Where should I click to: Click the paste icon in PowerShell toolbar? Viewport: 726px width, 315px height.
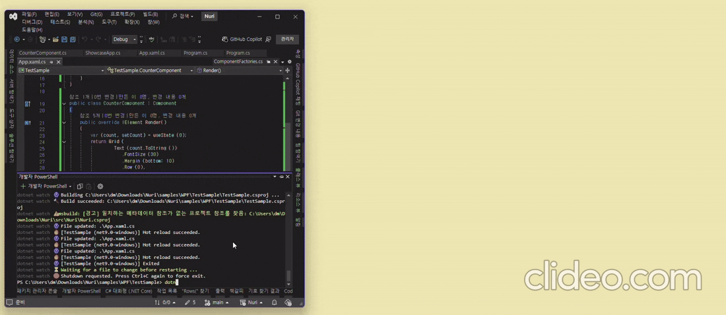tap(88, 186)
